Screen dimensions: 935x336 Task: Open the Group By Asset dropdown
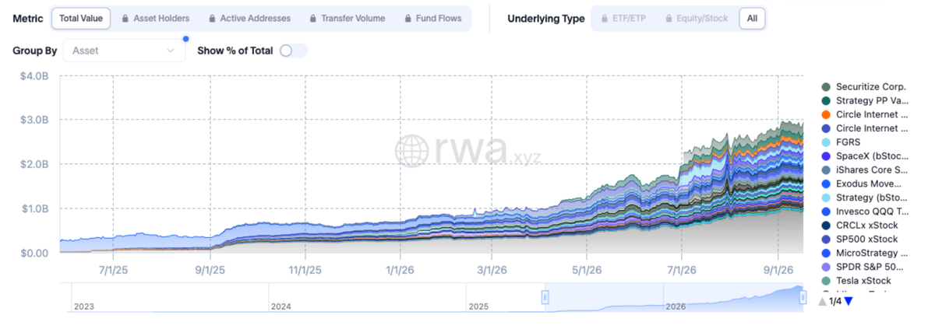[125, 51]
